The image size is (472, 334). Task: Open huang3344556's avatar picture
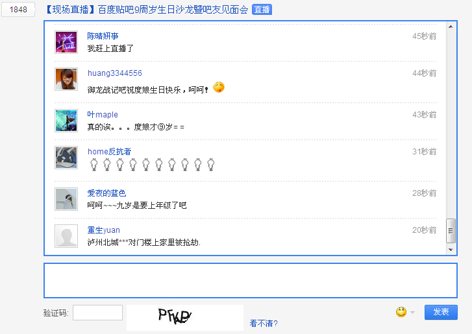(x=66, y=79)
